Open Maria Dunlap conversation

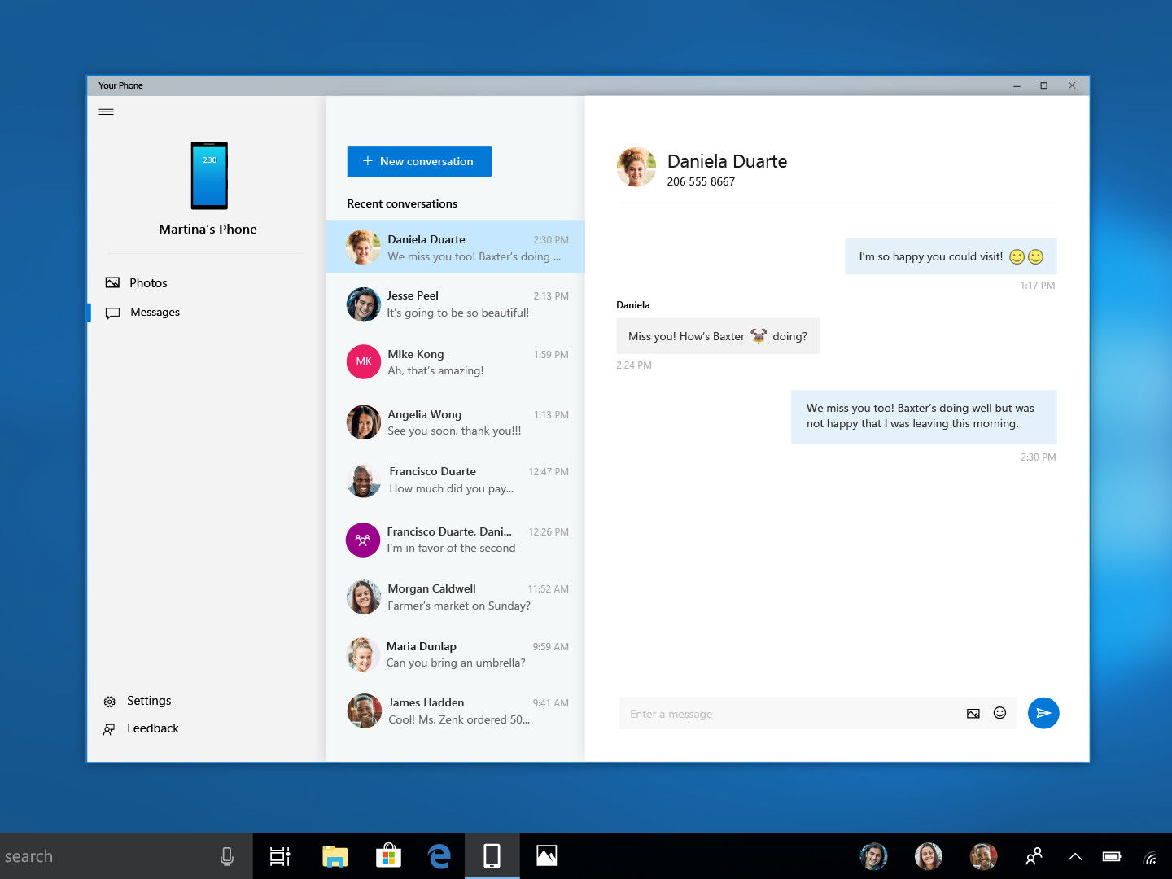click(456, 654)
